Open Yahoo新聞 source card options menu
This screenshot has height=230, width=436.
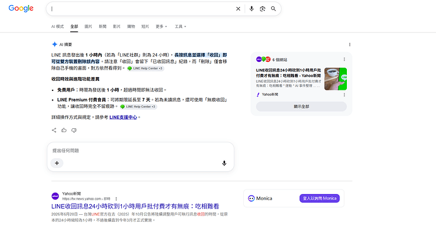(344, 95)
